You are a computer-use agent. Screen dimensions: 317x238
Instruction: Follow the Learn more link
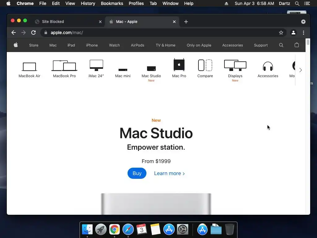(169, 174)
